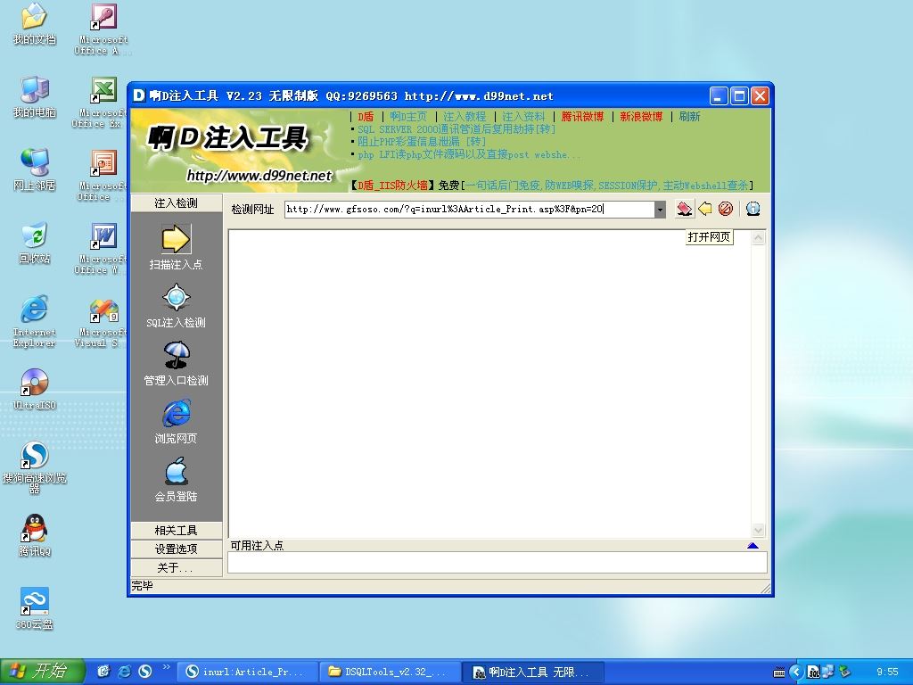Click the 啊D注入工具 taskbar button
This screenshot has height=685, width=913.
532,672
